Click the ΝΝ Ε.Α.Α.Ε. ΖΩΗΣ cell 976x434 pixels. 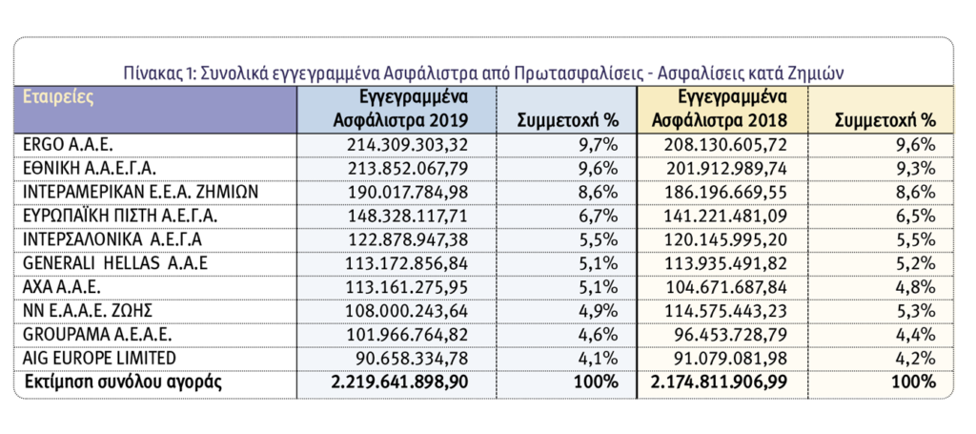click(155, 310)
